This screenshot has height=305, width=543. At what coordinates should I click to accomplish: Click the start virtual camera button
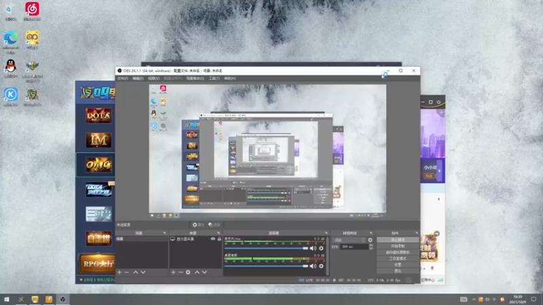point(398,252)
